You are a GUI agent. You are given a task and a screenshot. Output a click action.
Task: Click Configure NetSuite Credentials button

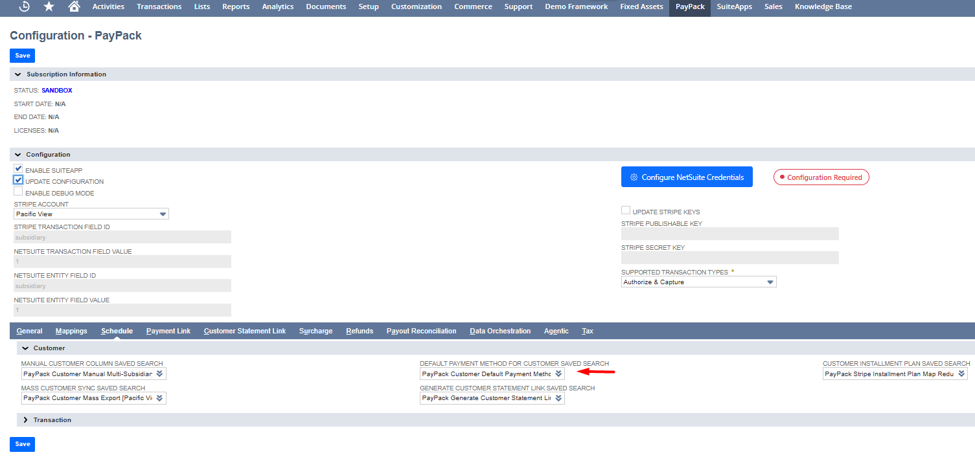(687, 177)
